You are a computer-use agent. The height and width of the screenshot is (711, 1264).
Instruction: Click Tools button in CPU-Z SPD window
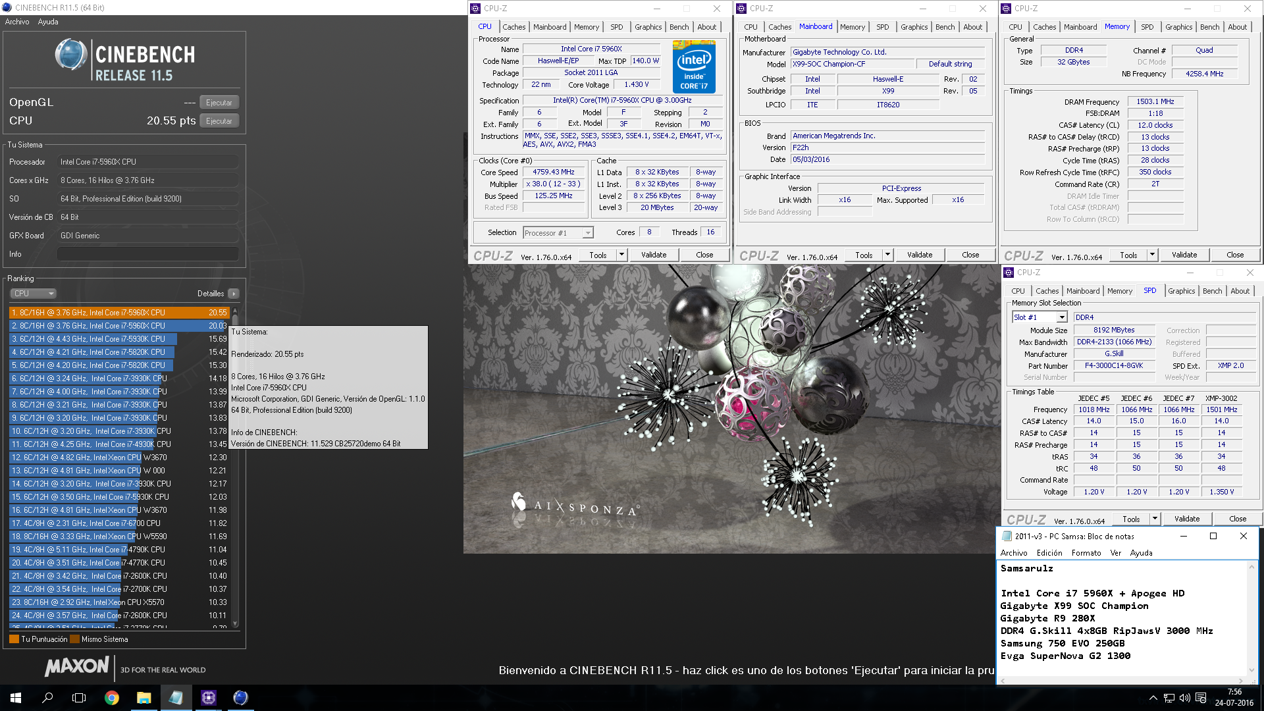click(1131, 519)
